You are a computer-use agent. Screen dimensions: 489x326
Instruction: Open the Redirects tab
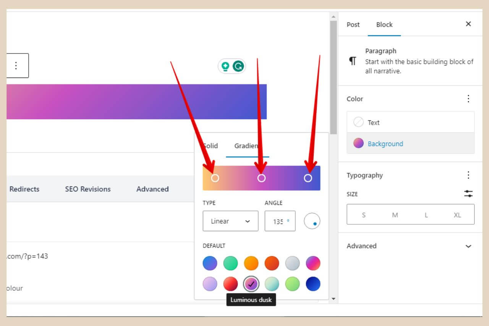coord(24,189)
